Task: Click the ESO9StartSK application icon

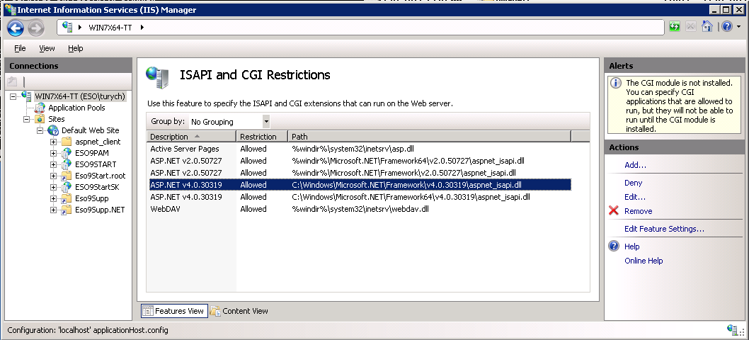Action: (67, 187)
